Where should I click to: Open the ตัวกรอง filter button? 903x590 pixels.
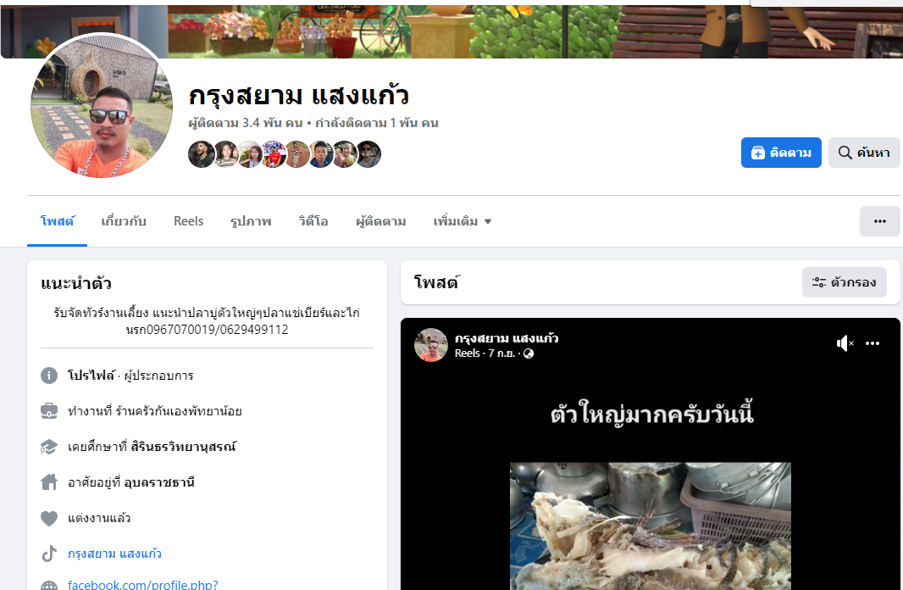point(845,282)
